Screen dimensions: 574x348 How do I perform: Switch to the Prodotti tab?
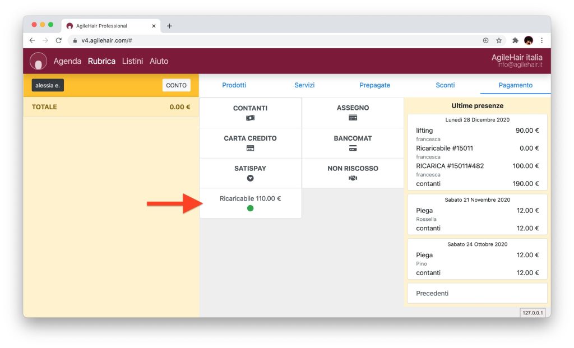coord(234,85)
